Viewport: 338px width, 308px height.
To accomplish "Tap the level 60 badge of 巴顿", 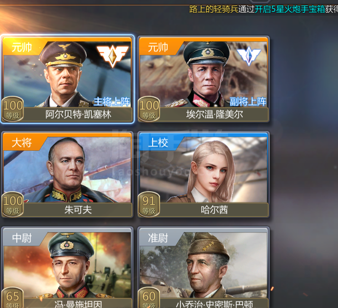I will click(149, 298).
